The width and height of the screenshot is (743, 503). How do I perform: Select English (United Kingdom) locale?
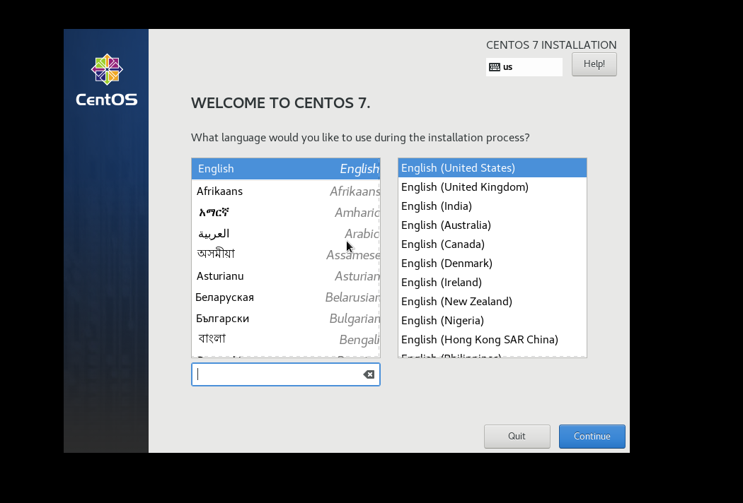(493, 187)
